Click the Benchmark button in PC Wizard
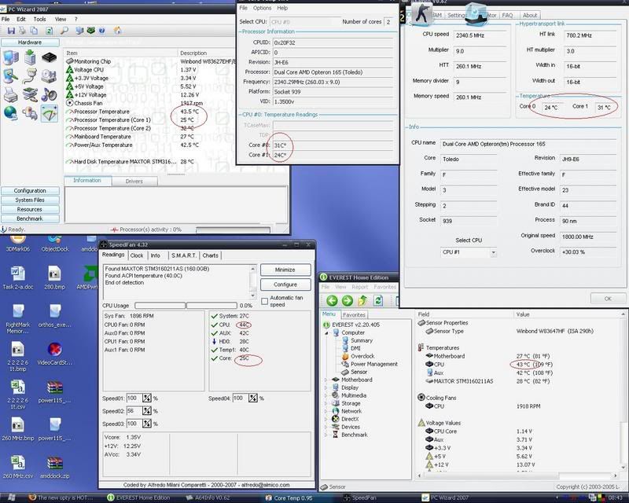The height and width of the screenshot is (503, 629). tap(30, 218)
